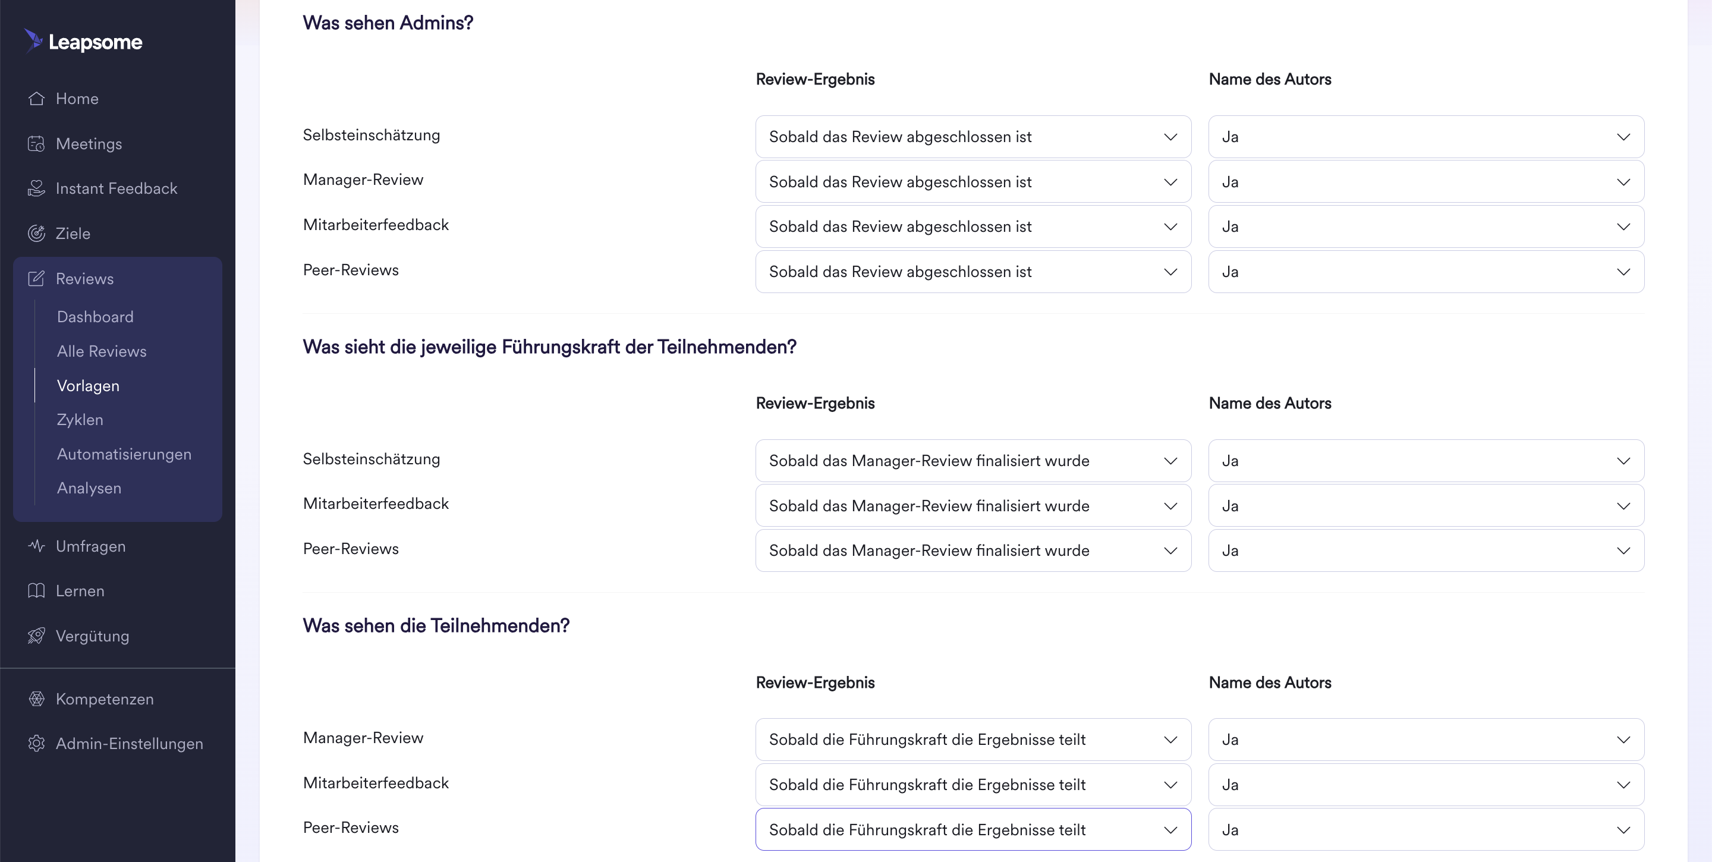
Task: Open Teilnehmenden Peer-Reviews Name des Autors dropdown
Action: 1426,829
